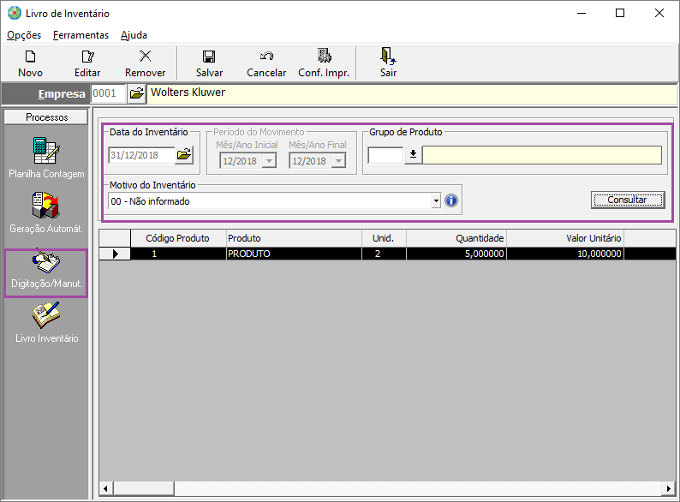Image resolution: width=680 pixels, height=502 pixels.
Task: Open the Opções menu
Action: coord(24,35)
